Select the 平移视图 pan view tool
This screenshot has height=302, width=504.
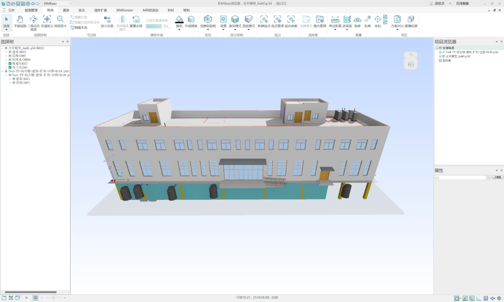coord(20,21)
